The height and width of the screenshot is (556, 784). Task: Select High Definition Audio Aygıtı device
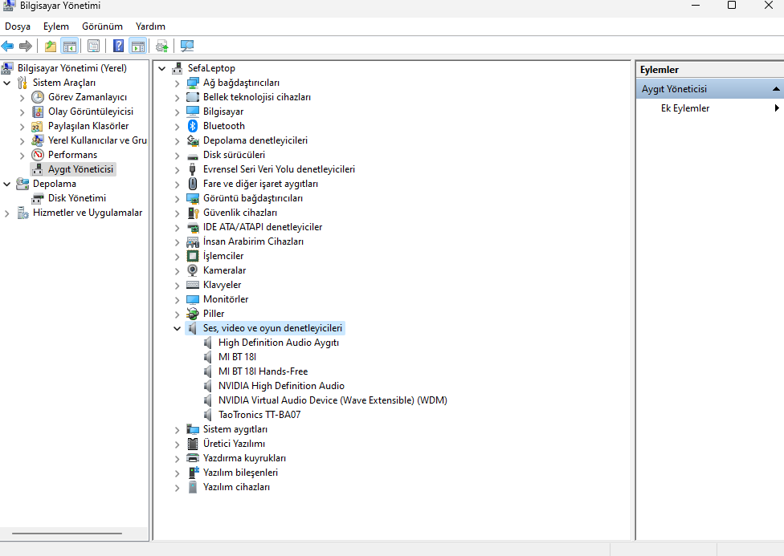[279, 343]
